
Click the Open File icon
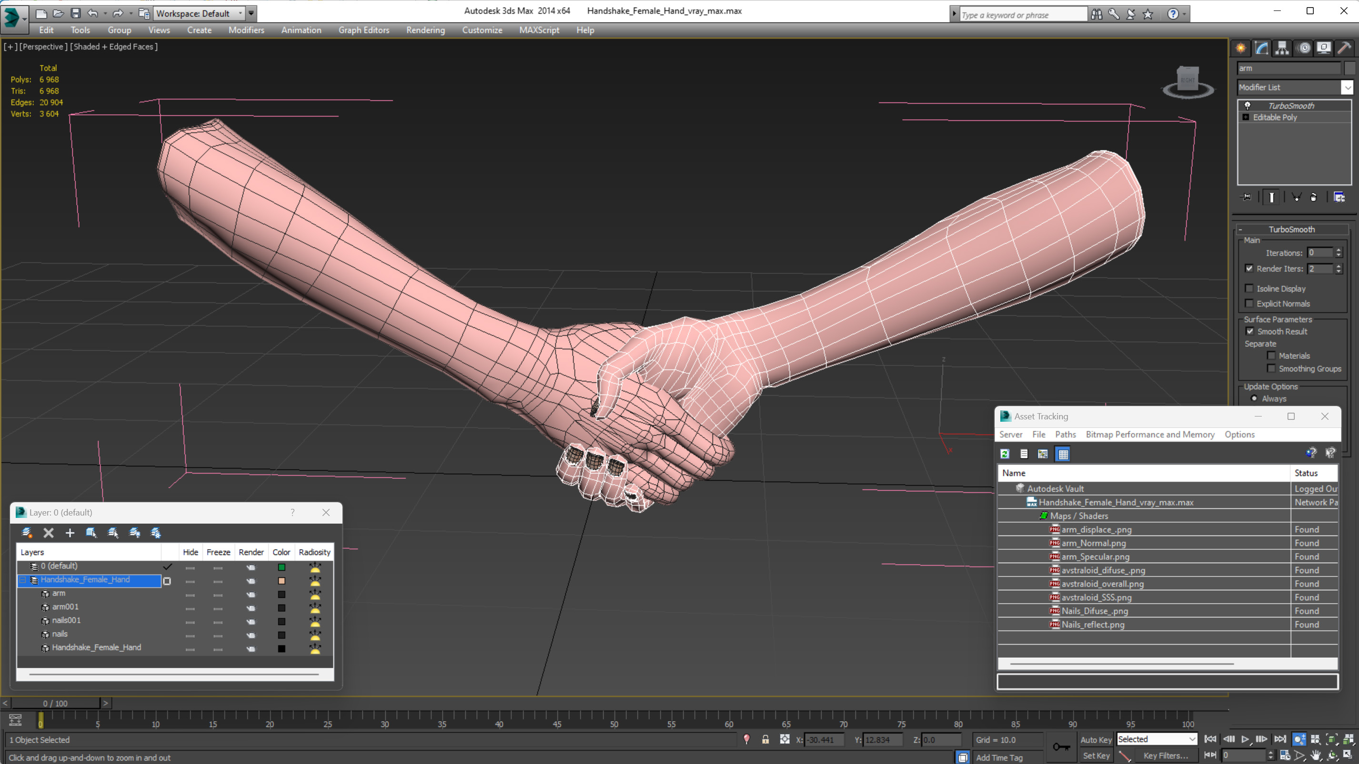(59, 13)
